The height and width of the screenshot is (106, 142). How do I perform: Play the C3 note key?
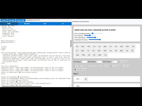[x=88, y=51]
